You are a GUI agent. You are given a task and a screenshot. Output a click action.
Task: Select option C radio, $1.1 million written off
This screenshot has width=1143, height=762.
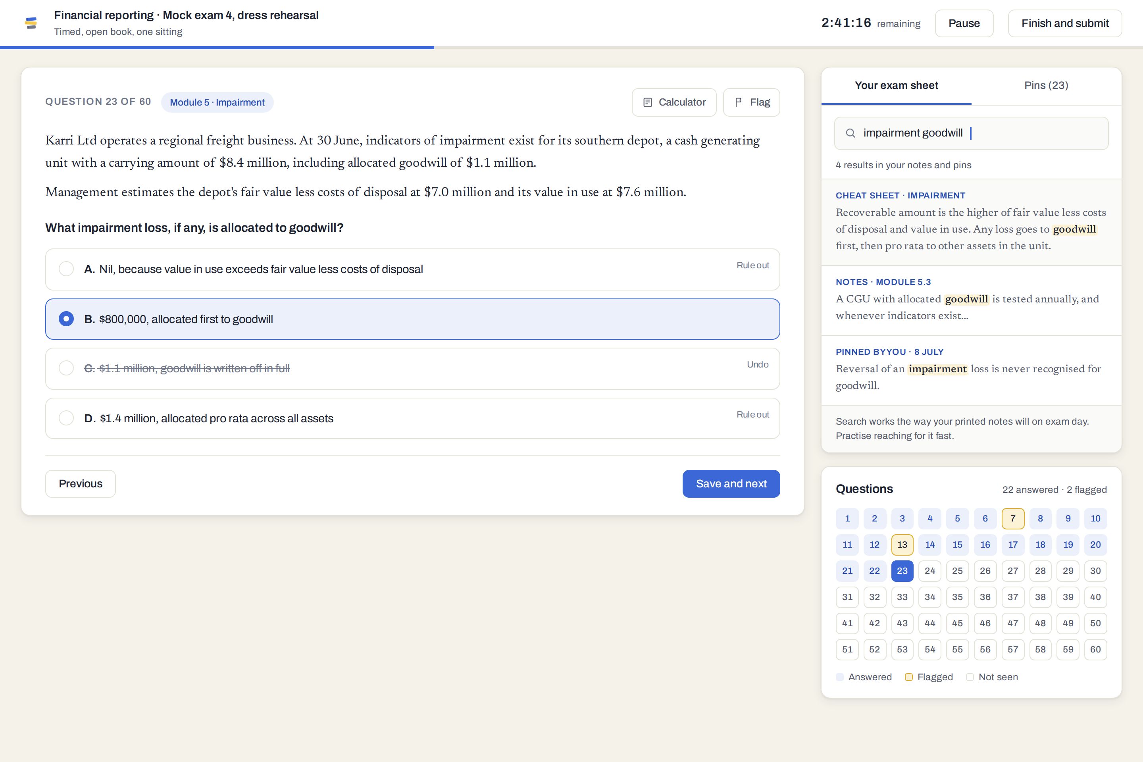66,368
